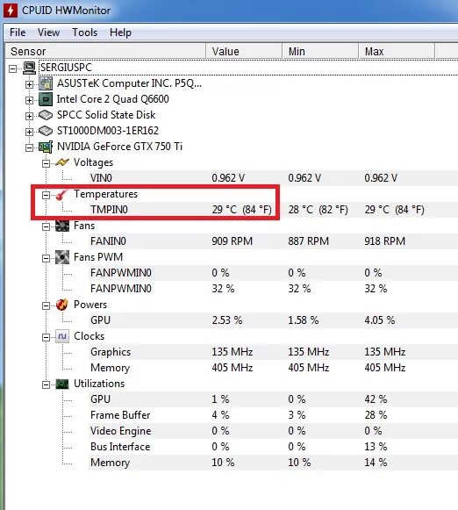458x510 pixels.
Task: Click the Powers flame icon
Action: click(62, 305)
